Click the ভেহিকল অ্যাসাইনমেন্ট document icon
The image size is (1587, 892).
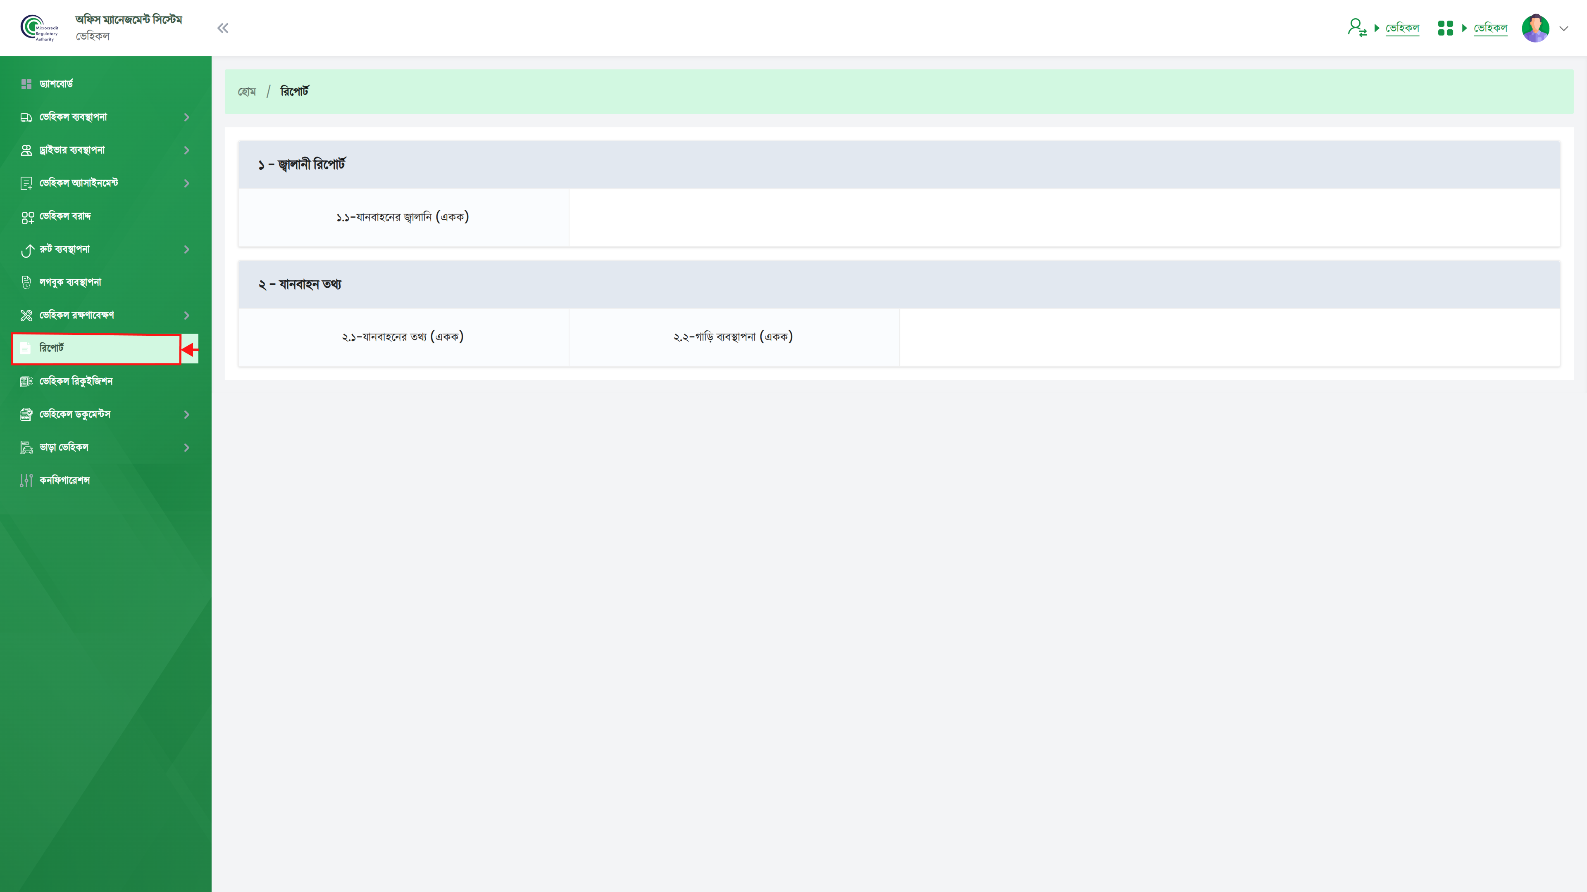[26, 183]
